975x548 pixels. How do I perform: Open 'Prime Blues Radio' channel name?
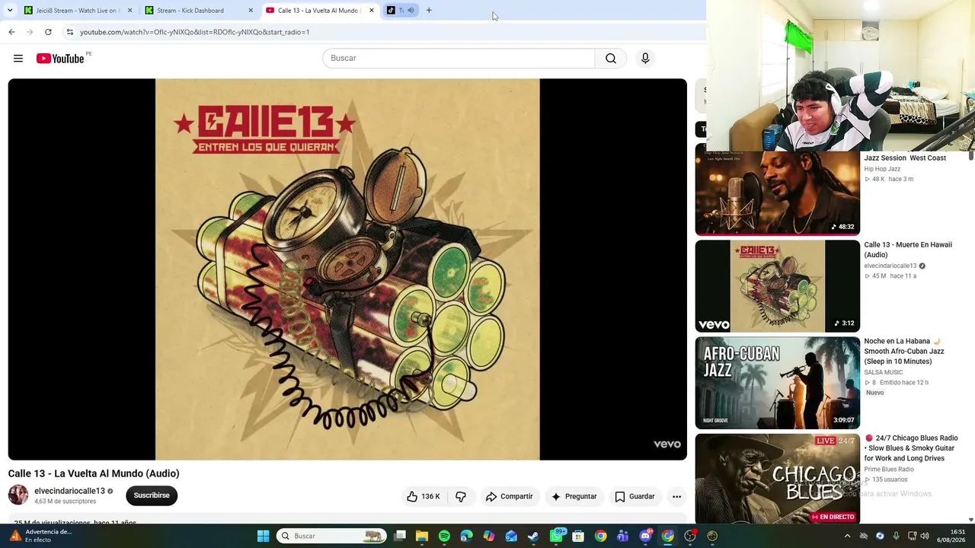tap(889, 470)
